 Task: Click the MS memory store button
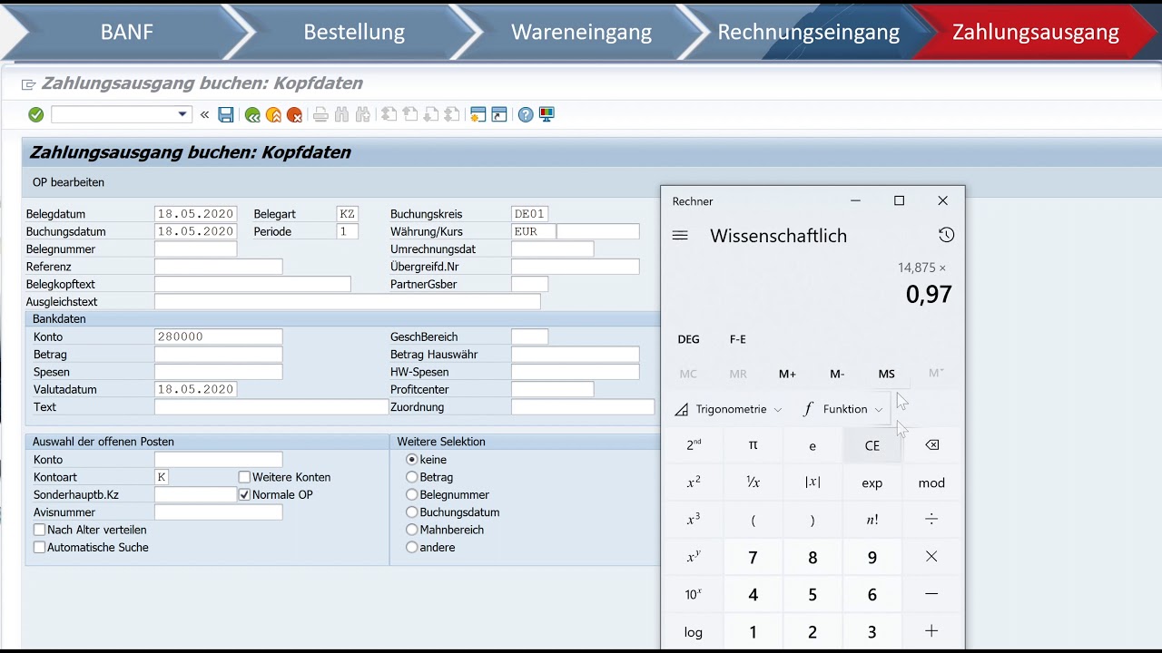[886, 374]
